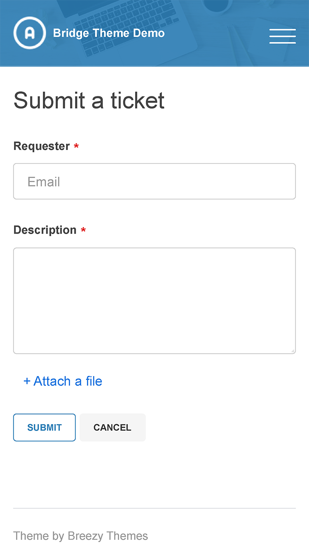This screenshot has width=309, height=555.
Task: Click the Description field label
Action: (x=45, y=230)
